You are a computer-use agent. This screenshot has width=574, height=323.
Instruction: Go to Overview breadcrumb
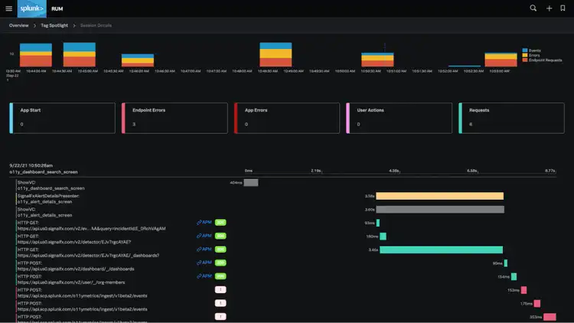pos(19,25)
